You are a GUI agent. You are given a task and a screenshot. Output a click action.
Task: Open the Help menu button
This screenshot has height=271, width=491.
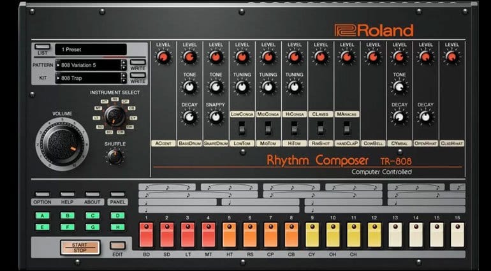click(68, 194)
